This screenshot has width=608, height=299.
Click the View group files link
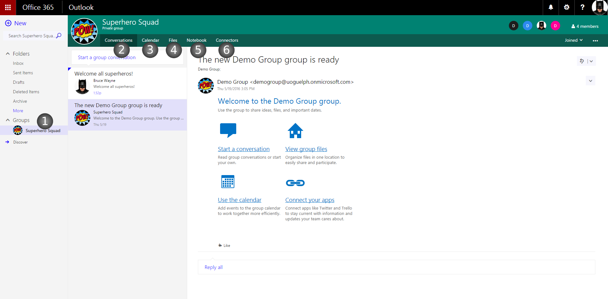point(306,149)
